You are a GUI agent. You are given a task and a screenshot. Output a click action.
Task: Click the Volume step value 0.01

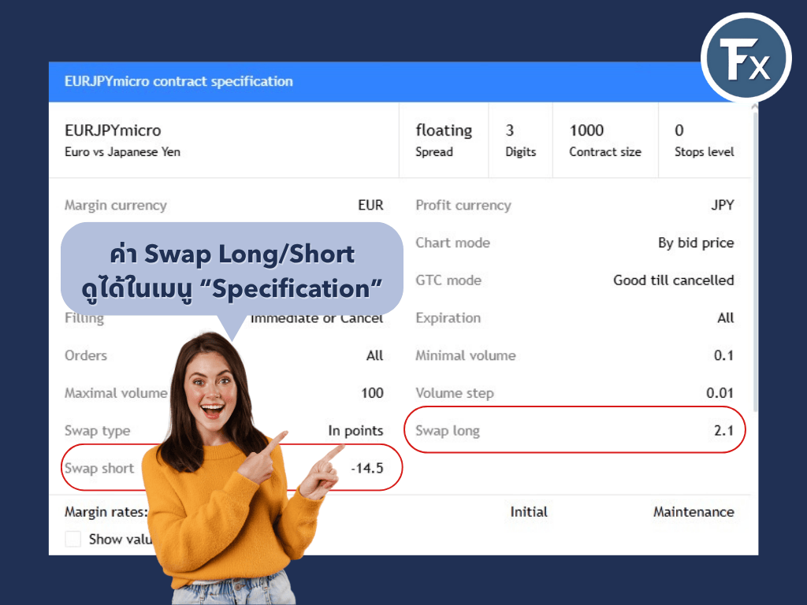click(x=720, y=393)
